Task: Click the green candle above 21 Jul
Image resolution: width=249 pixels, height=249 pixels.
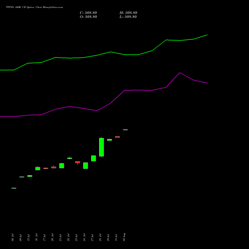Action: [62, 166]
